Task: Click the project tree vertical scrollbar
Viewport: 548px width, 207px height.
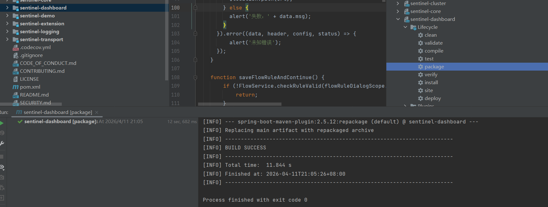Action: 167,40
